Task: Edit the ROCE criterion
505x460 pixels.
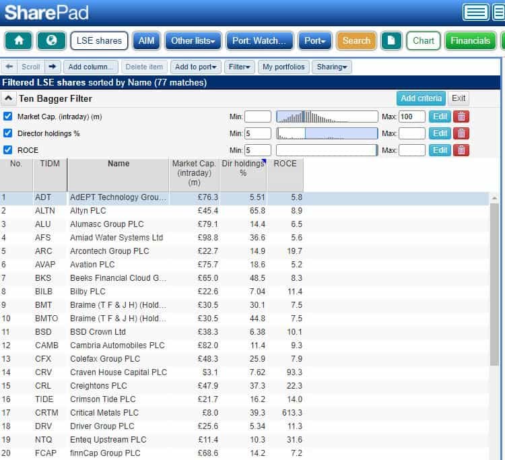Action: [440, 150]
